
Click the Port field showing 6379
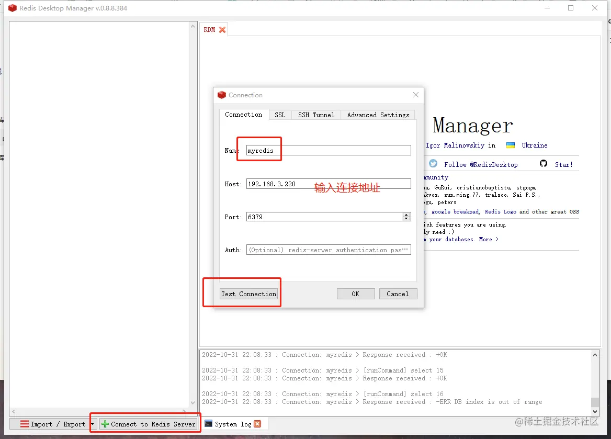[x=329, y=217]
